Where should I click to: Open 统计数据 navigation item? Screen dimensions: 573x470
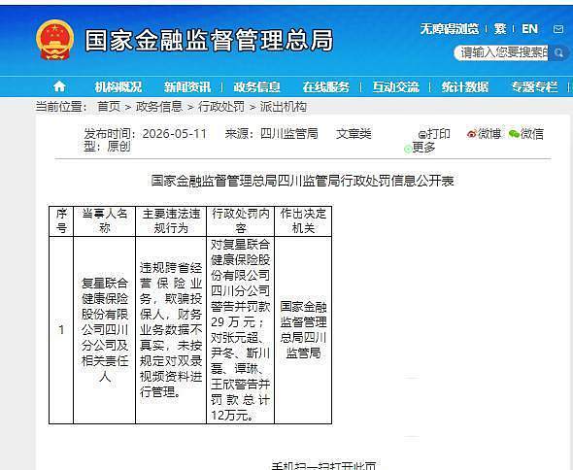coord(465,87)
